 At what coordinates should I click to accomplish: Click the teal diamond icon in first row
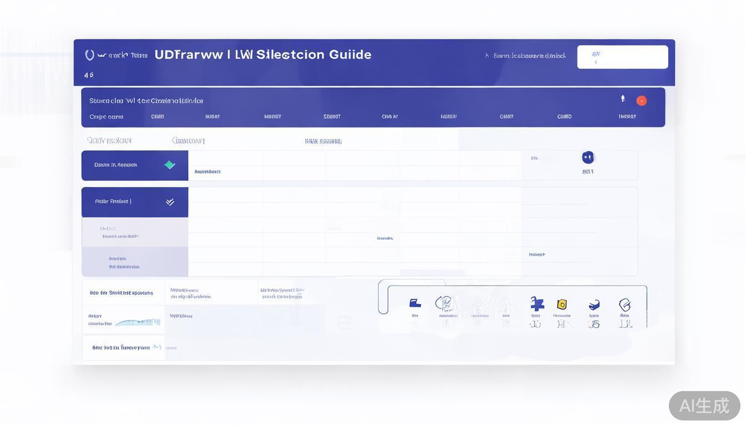pyautogui.click(x=170, y=165)
